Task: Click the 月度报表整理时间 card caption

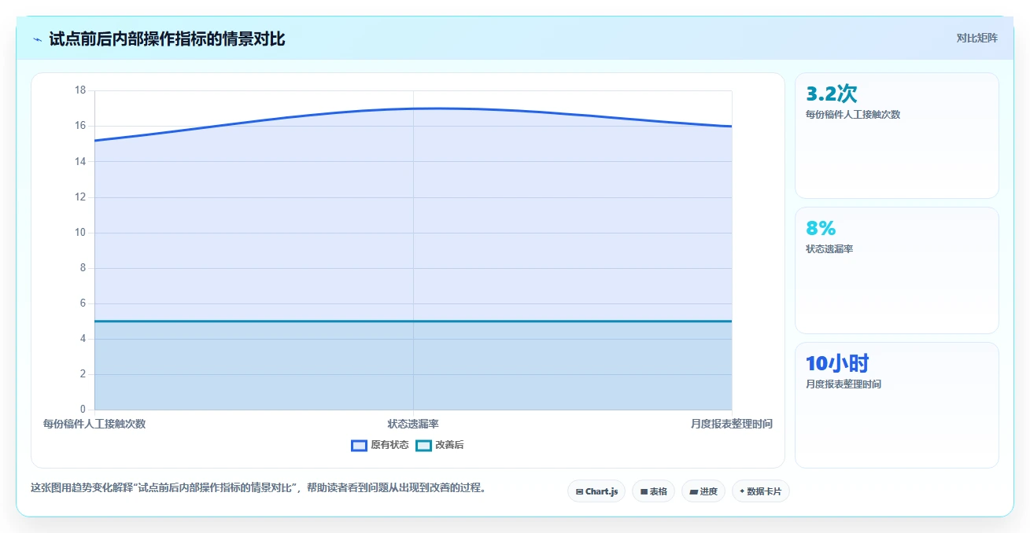Action: click(x=844, y=384)
